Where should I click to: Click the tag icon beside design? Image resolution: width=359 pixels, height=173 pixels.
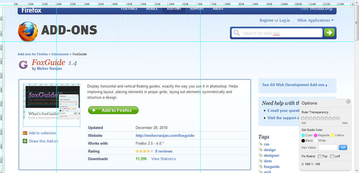(260, 150)
